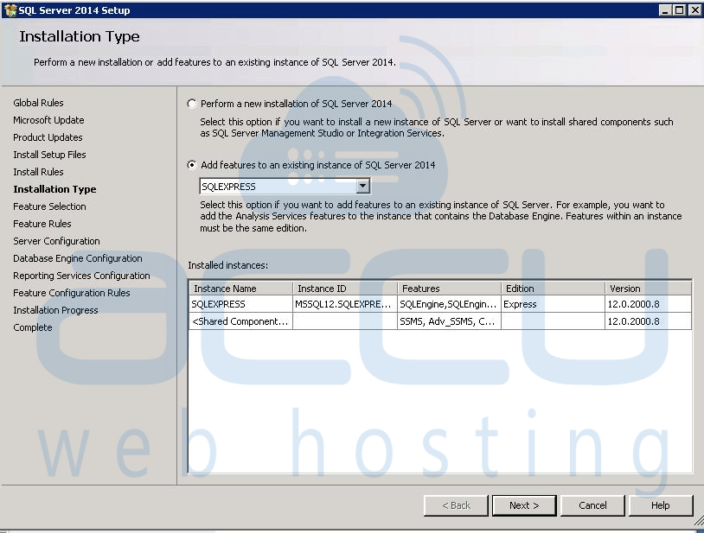Viewport: 704px width, 533px height.
Task: Select Global Rules in the sidebar
Action: (x=38, y=103)
